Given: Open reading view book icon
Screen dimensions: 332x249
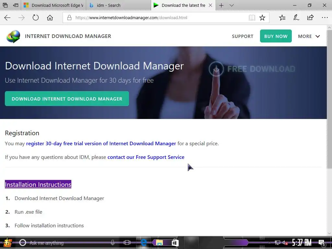Looking at the screenshot, I should (x=252, y=18).
